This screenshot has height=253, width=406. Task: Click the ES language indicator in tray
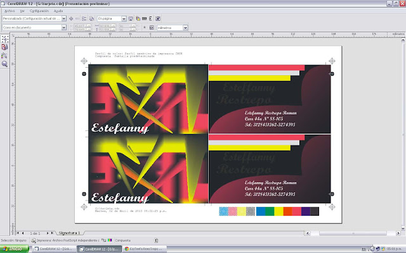point(363,249)
